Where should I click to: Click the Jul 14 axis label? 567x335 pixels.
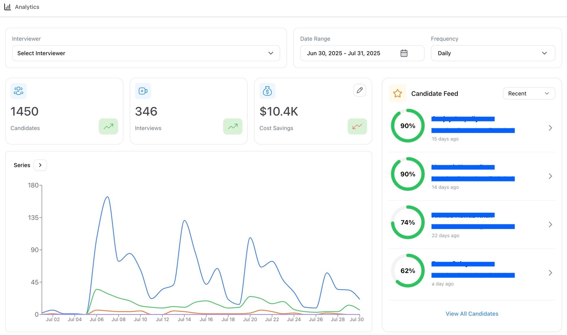click(x=184, y=319)
